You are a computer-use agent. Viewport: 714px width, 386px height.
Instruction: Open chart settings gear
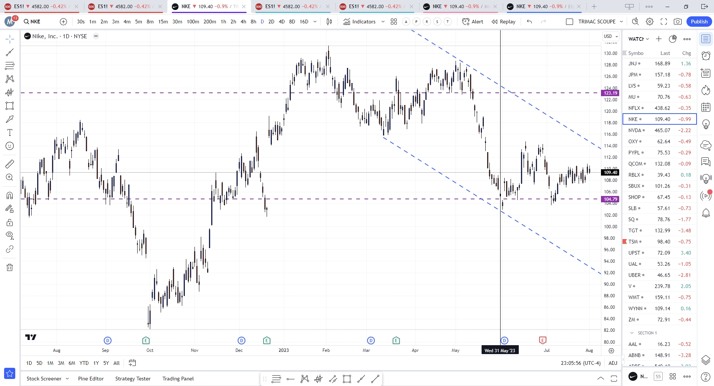(650, 22)
